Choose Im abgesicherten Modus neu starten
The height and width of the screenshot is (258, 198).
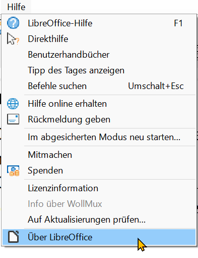[99, 137]
